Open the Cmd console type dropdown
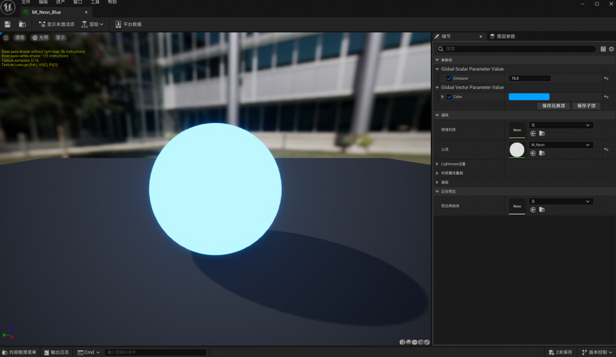Image resolution: width=616 pixels, height=357 pixels. (x=89, y=352)
